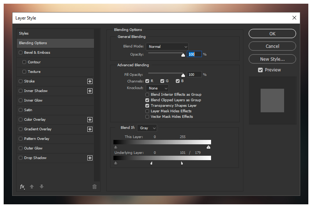Click the This Layer gradient bar
This screenshot has height=208, width=312.
pyautogui.click(x=162, y=142)
